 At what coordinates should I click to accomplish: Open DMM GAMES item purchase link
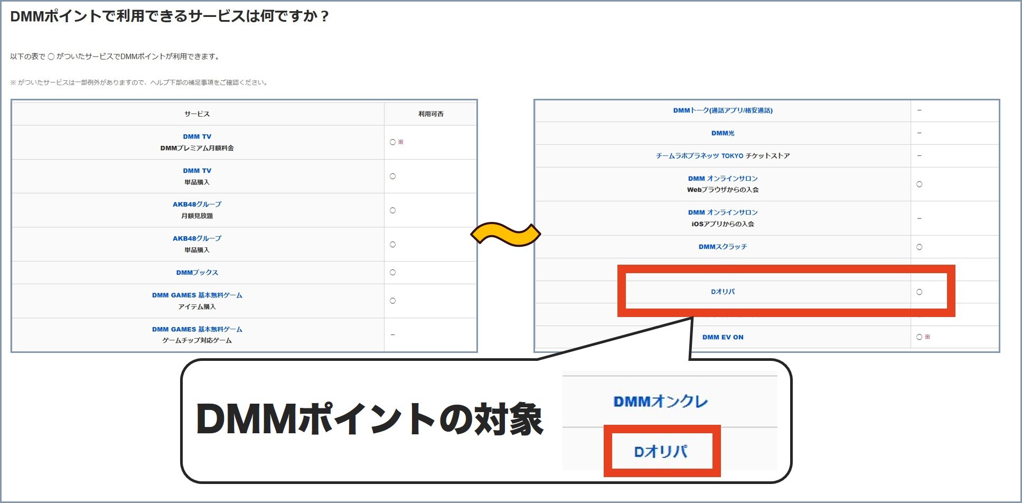coord(198,295)
